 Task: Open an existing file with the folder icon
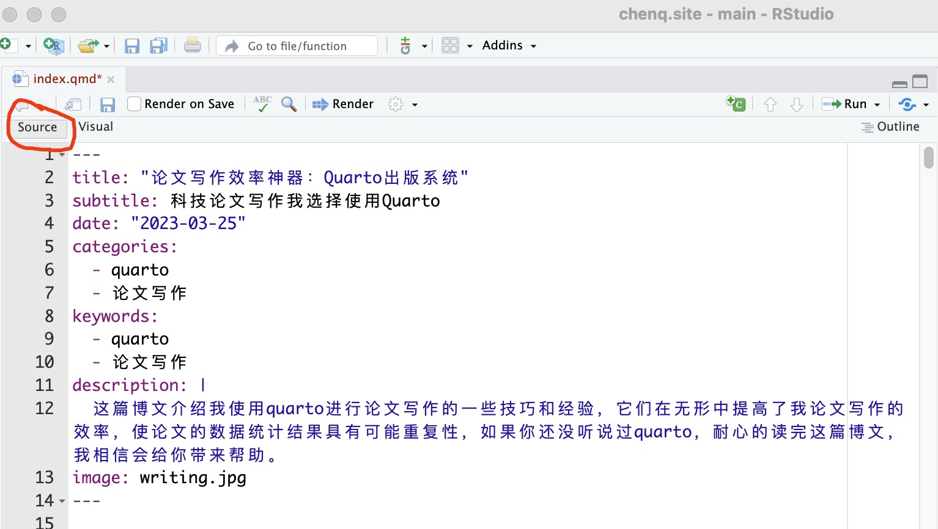pyautogui.click(x=88, y=45)
